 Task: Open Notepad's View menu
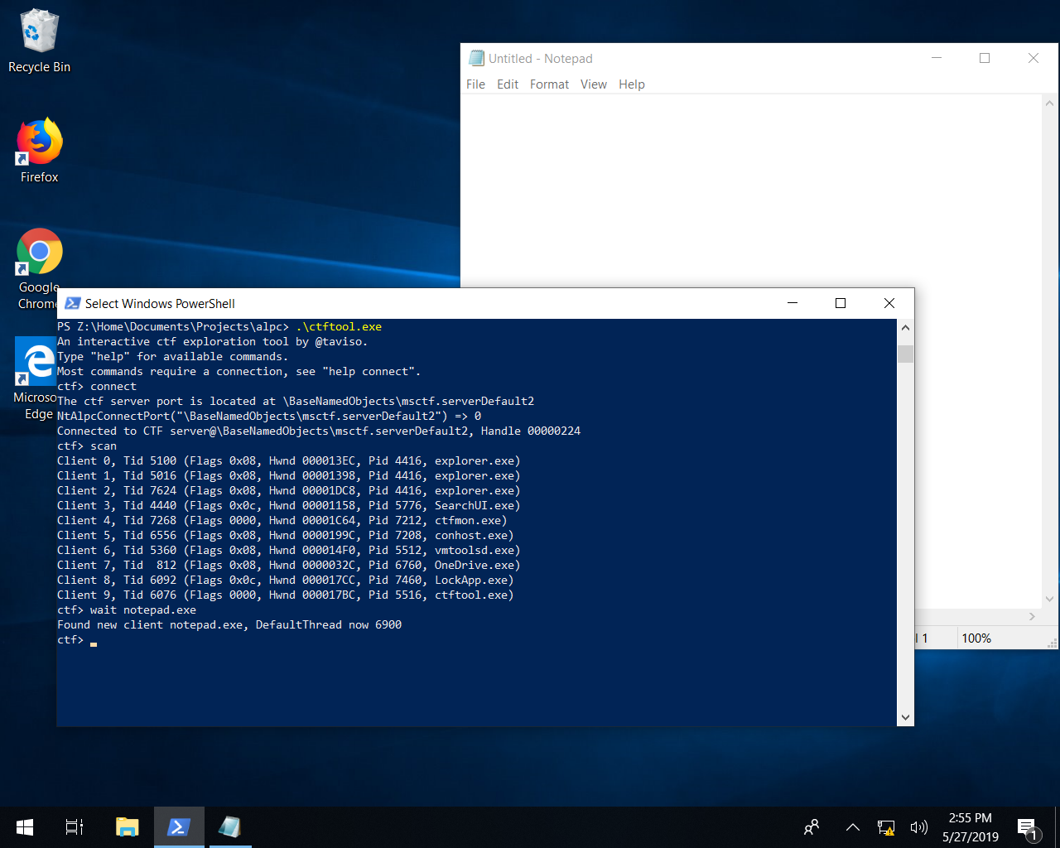pos(593,84)
